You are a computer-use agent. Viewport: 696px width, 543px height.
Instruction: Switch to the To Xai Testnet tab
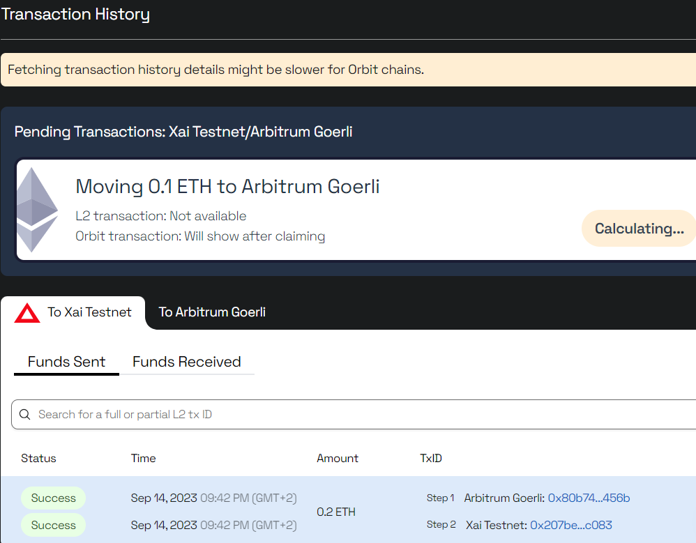pos(73,312)
